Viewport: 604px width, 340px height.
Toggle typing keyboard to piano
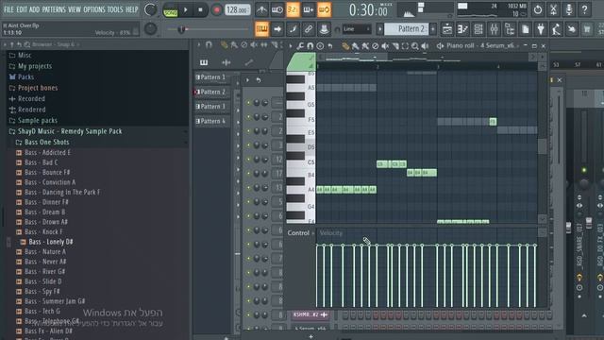coord(261,29)
